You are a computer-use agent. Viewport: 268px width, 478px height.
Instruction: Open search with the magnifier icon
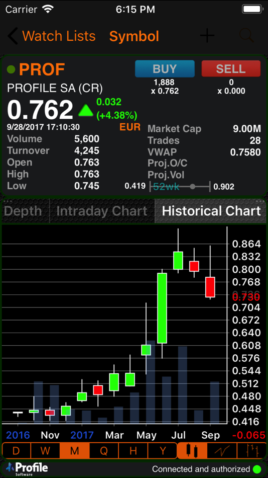coord(246,36)
